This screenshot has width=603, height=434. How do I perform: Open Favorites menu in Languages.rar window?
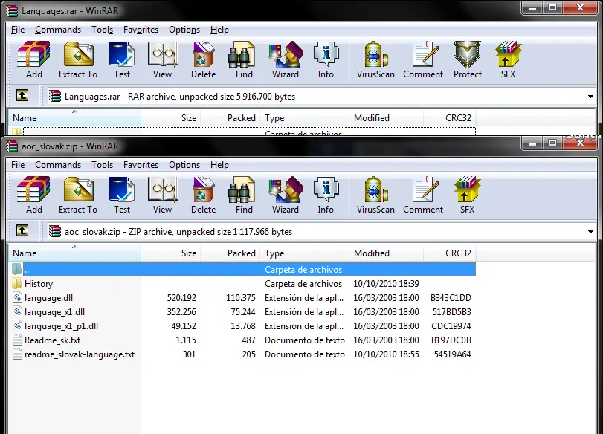click(141, 30)
